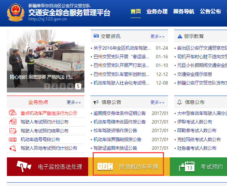Click the calendar icon beside 考试预约

point(186,166)
